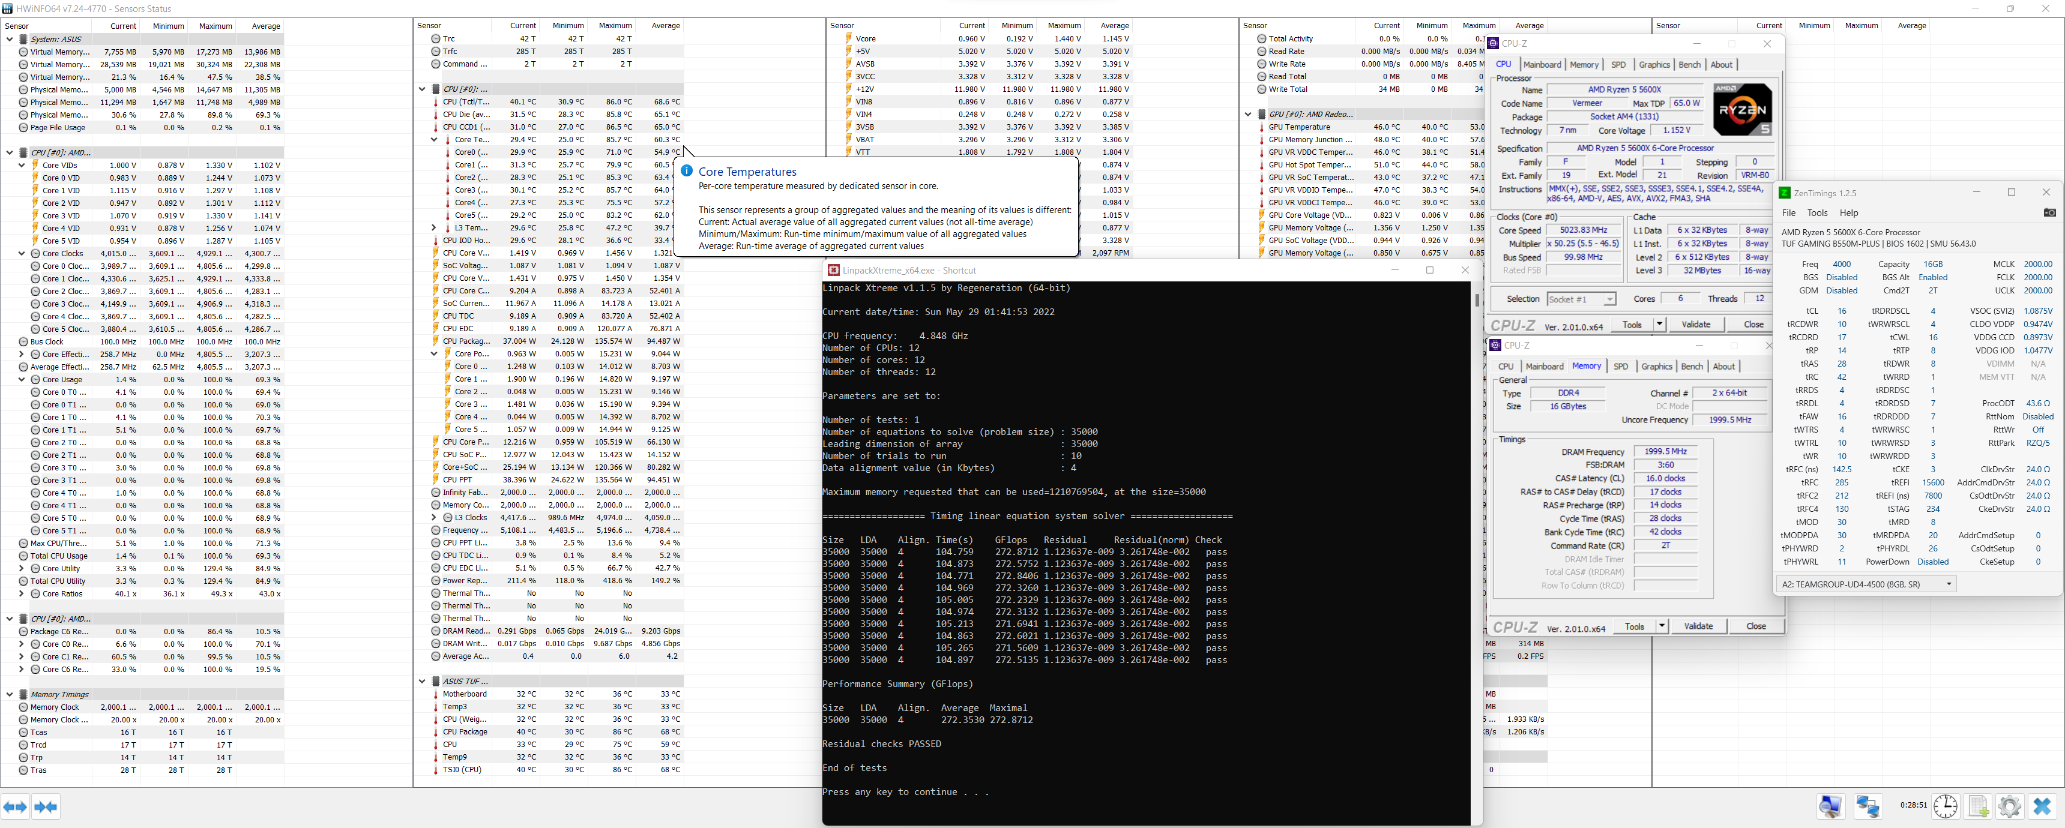2065x828 pixels.
Task: Open the Tools dropdown arrow in CPU-Z
Action: 1659,325
